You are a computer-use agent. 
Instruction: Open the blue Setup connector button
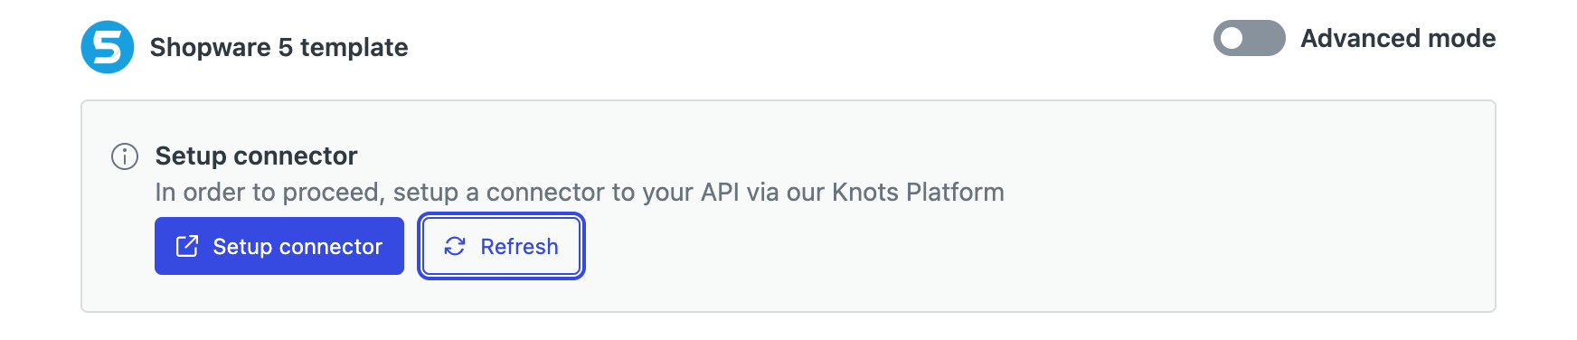coord(279,246)
